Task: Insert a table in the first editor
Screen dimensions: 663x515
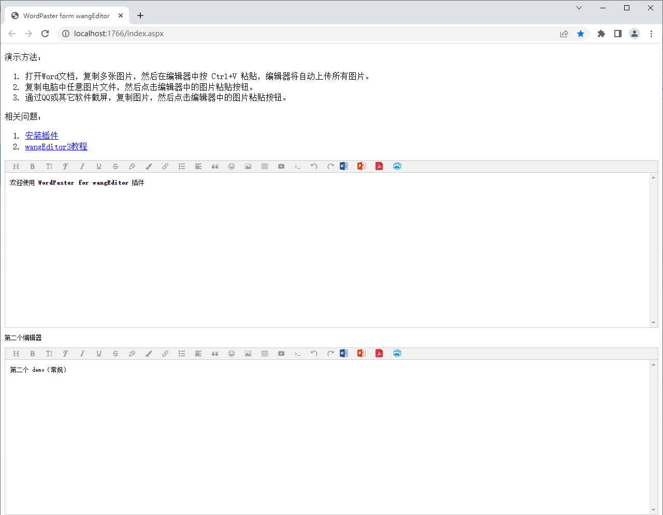Action: point(265,166)
